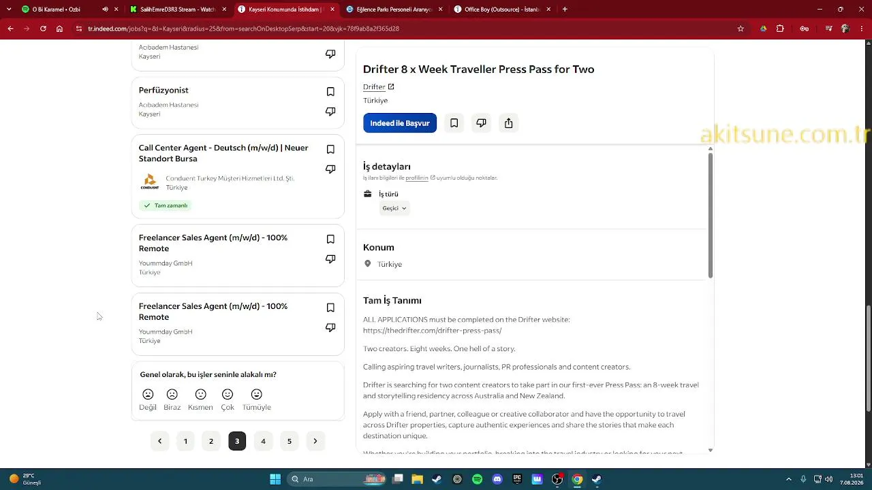Open Spotify from the taskbar
Screen dimensions: 872x490
click(x=478, y=479)
